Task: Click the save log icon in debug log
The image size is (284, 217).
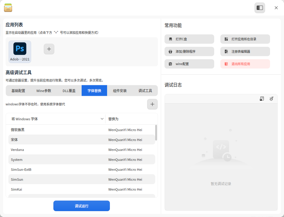Action: (262, 99)
